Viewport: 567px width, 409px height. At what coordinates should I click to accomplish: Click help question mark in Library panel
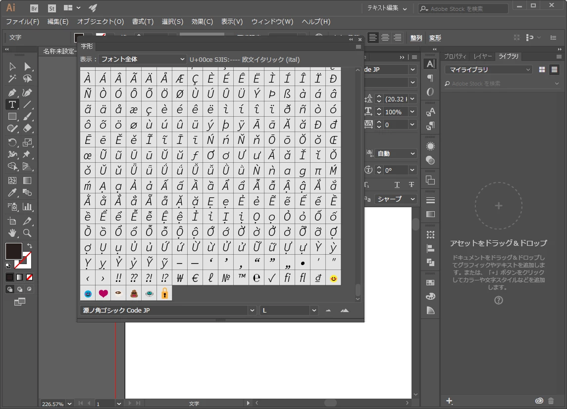point(499,300)
